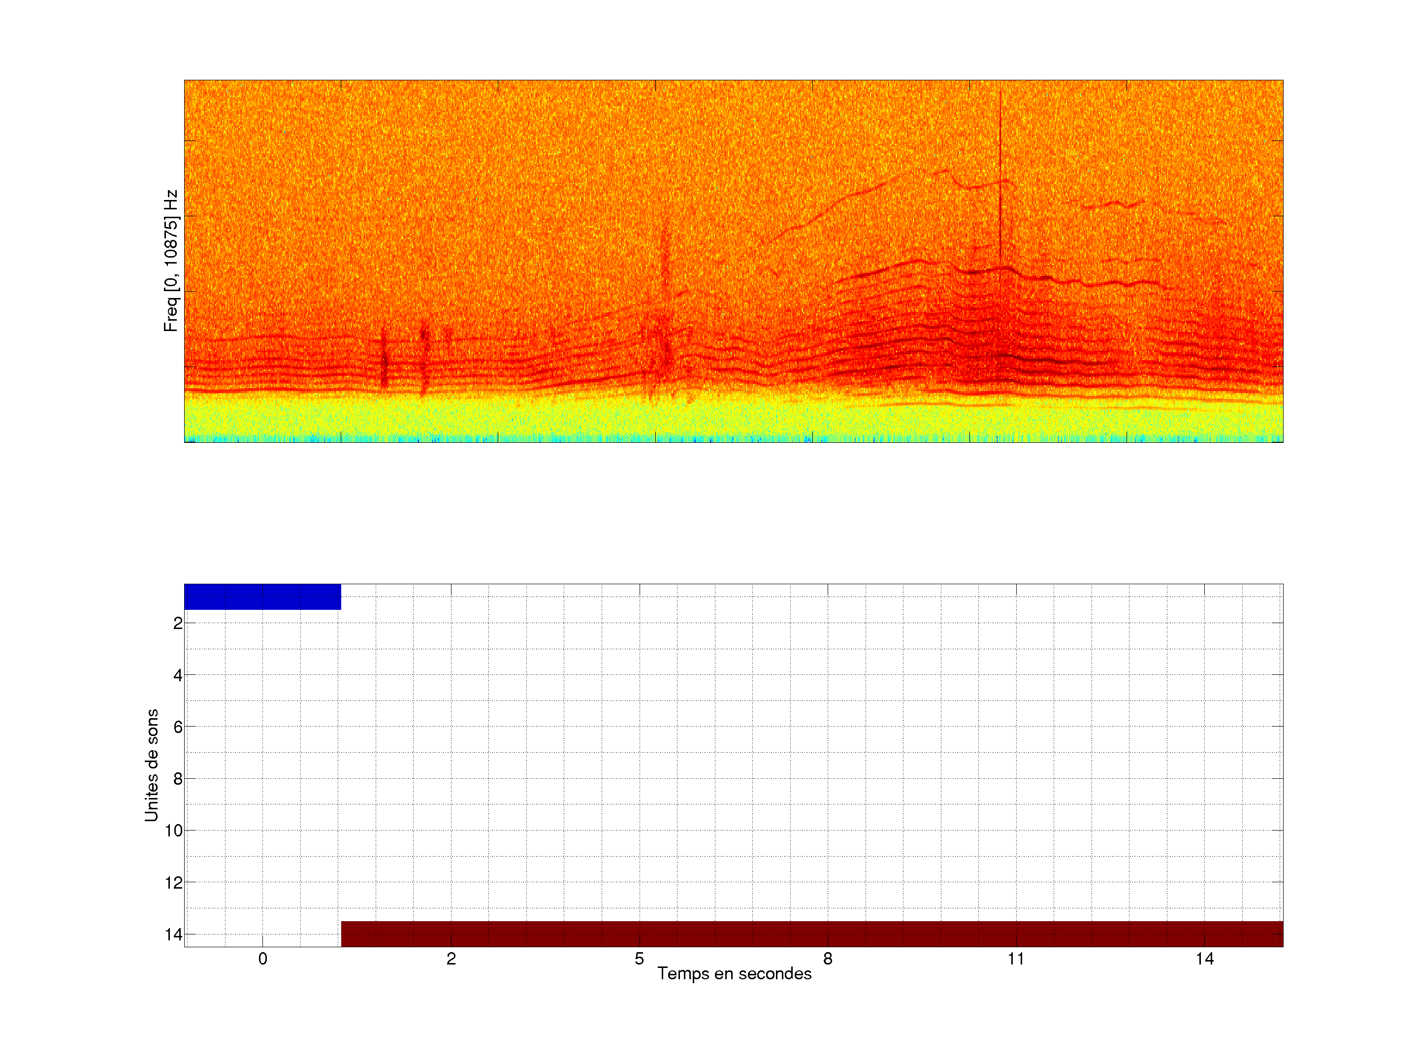Click y-axis tick label 4
This screenshot has width=1418, height=1064.
(x=178, y=675)
